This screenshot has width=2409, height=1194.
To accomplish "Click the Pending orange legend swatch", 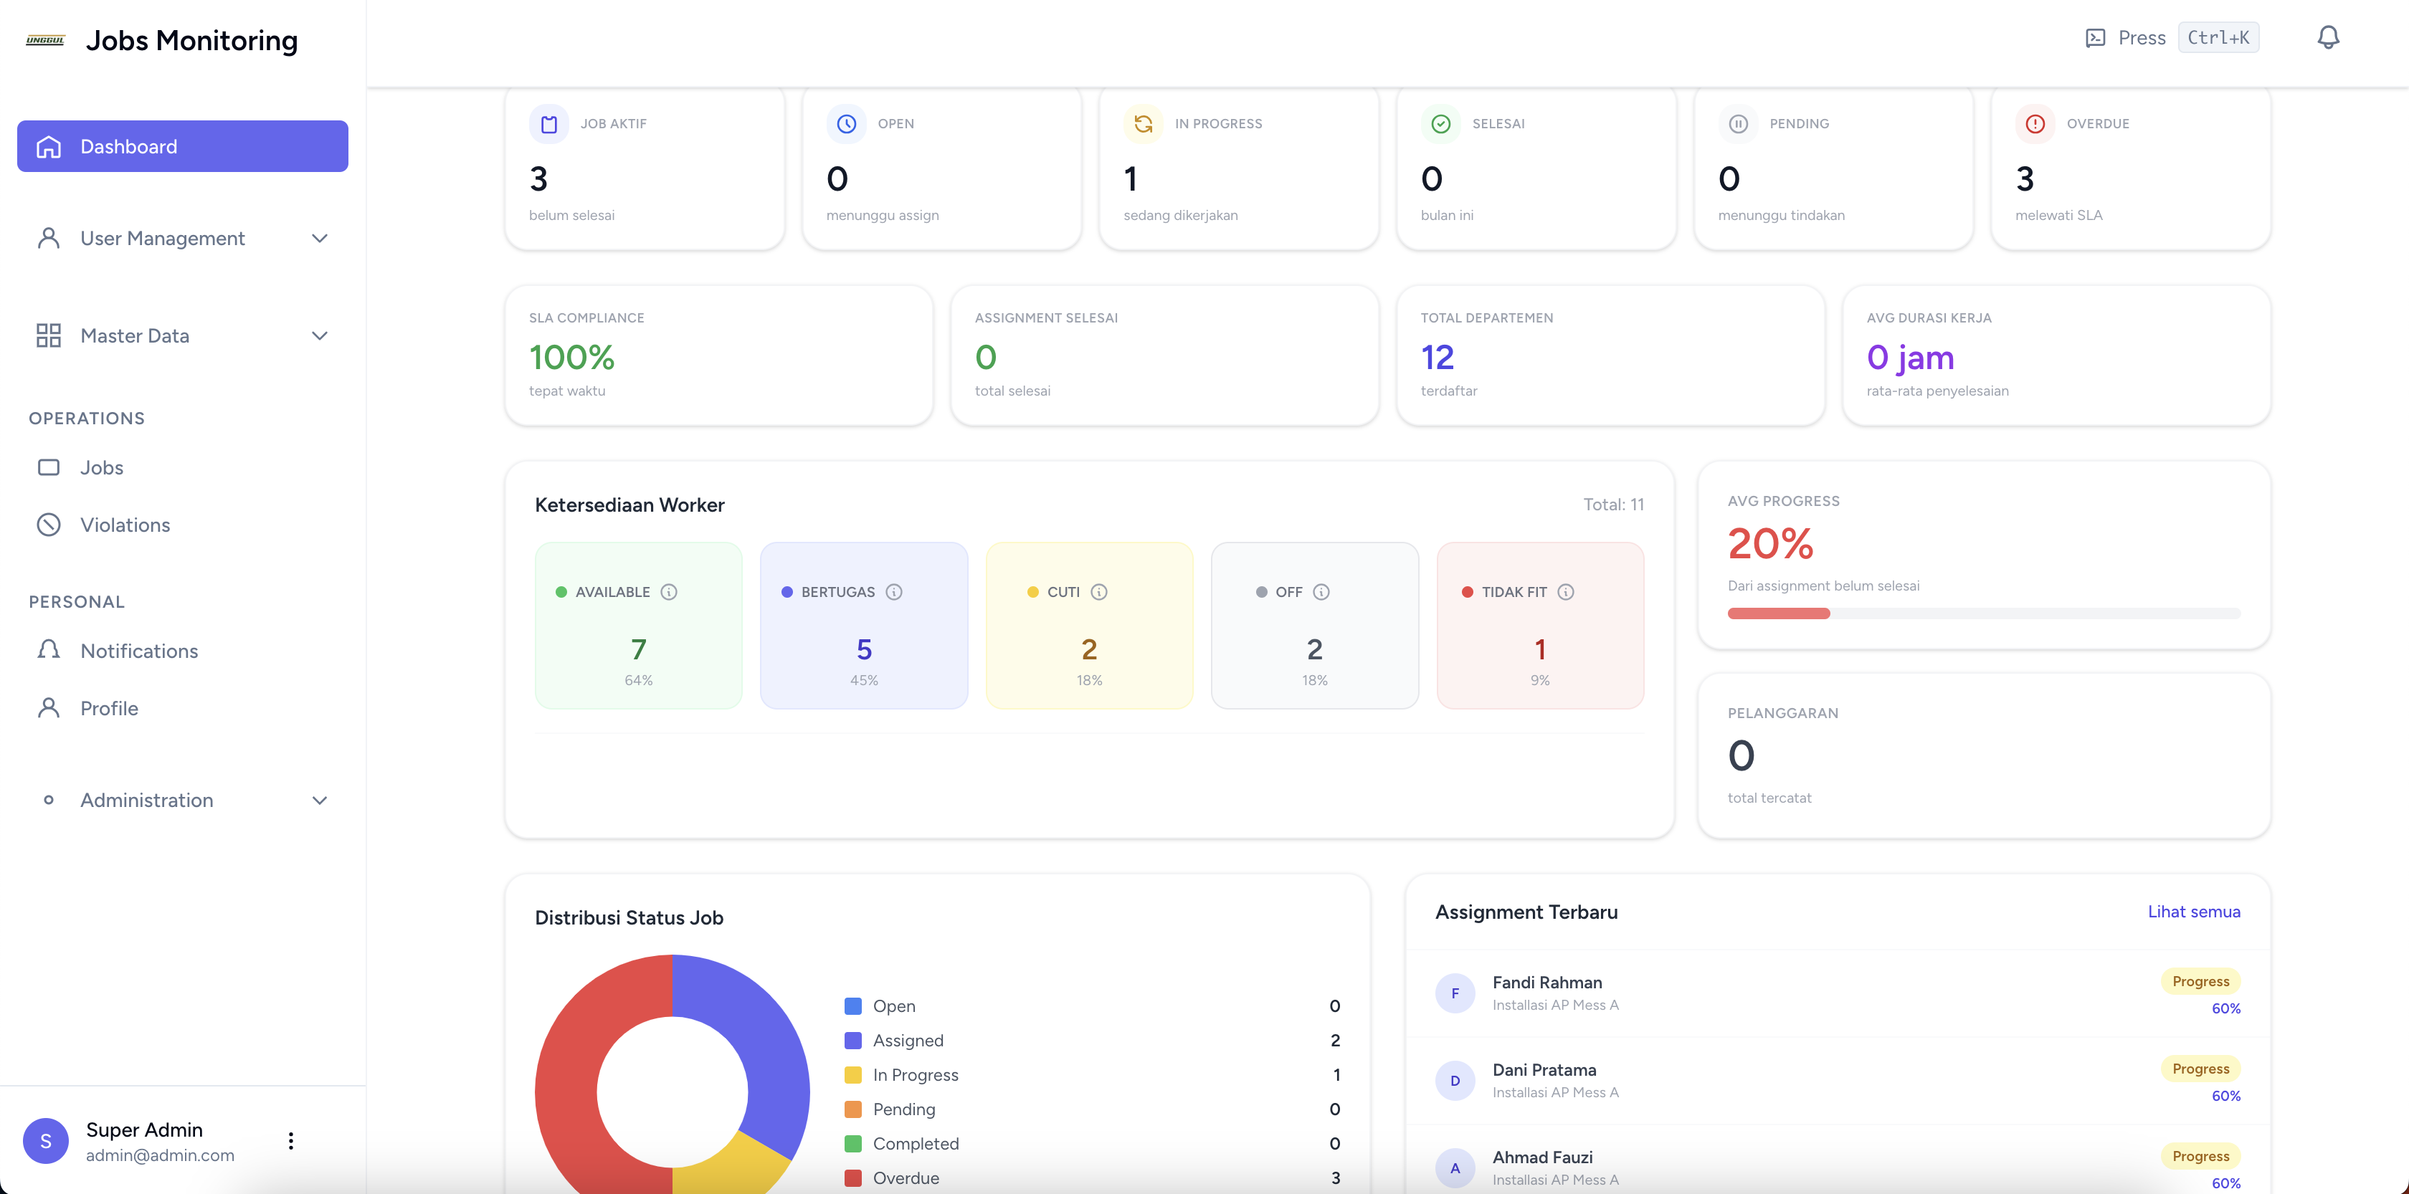I will [853, 1110].
